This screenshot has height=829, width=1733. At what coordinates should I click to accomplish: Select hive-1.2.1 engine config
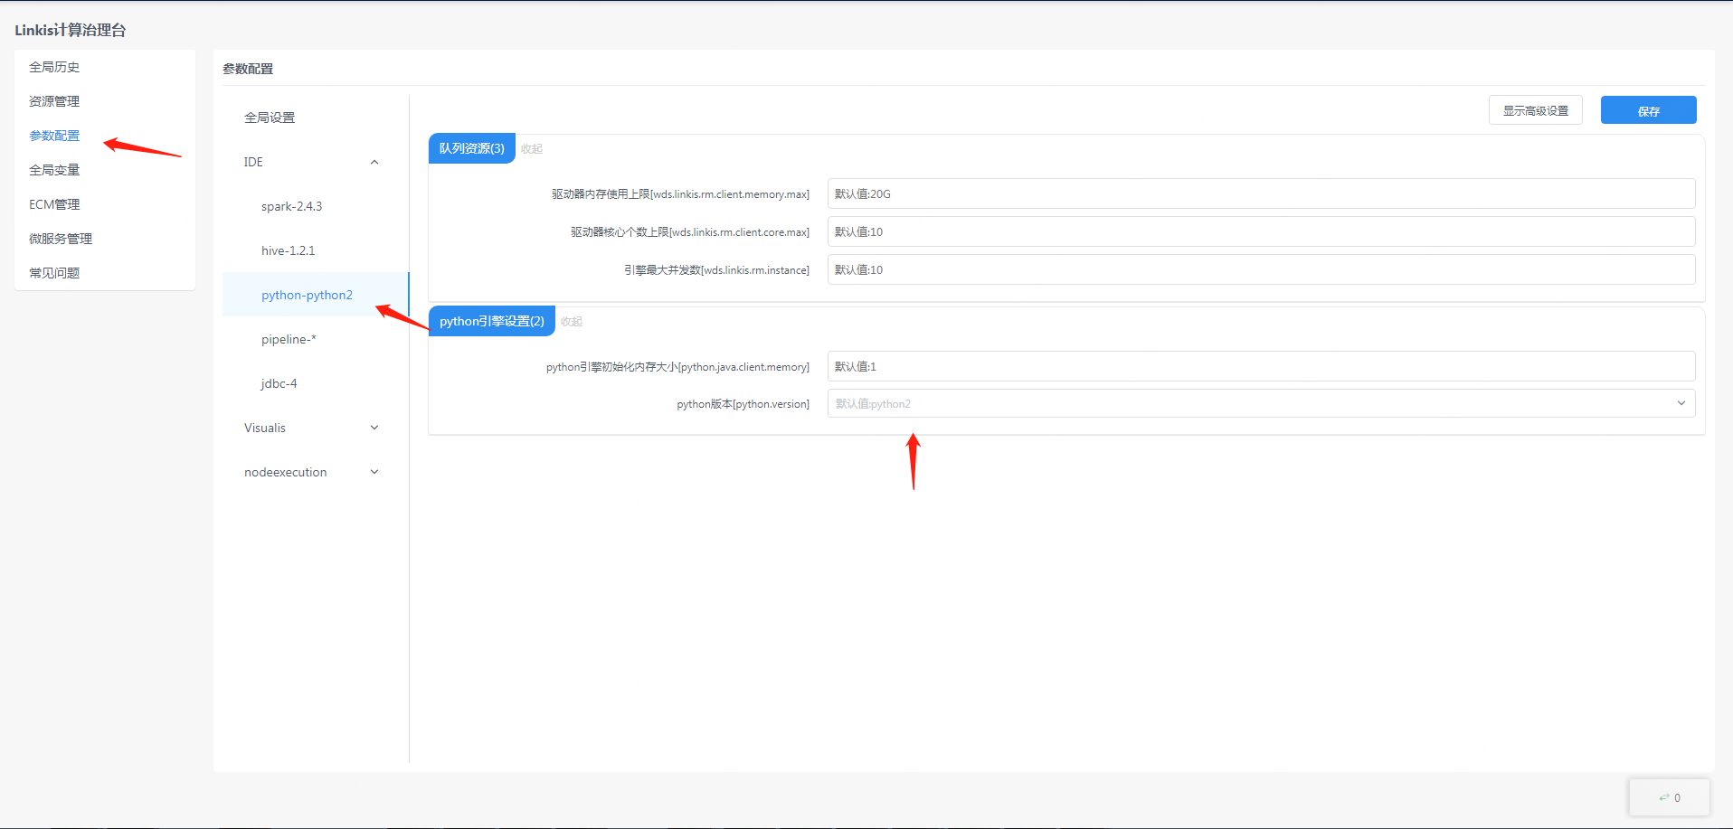click(x=288, y=250)
